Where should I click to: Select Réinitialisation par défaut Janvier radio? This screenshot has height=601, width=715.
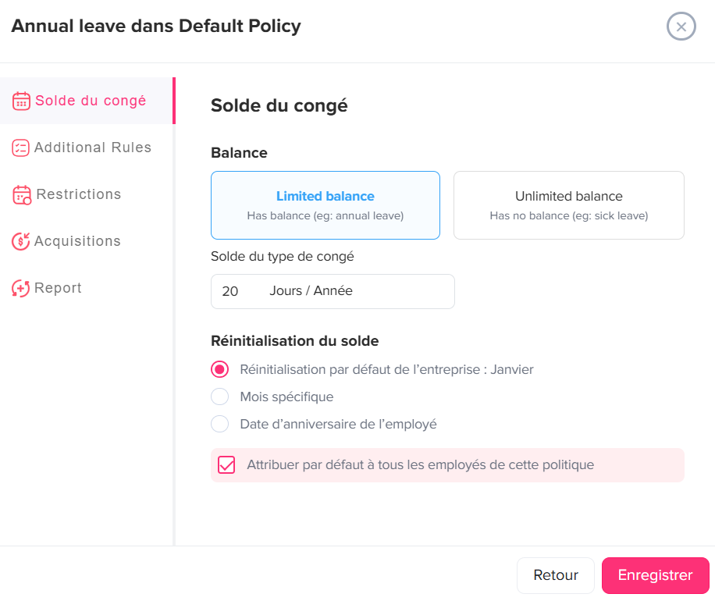pyautogui.click(x=220, y=369)
